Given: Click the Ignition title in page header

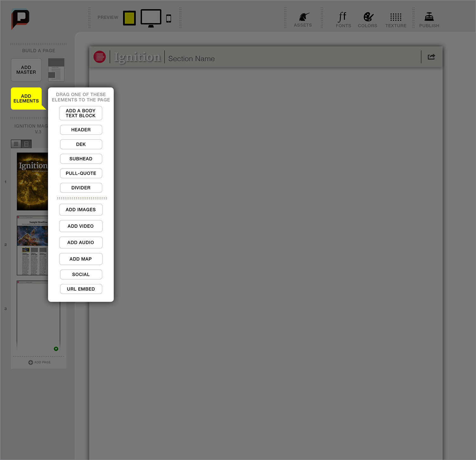Looking at the screenshot, I should click(137, 57).
